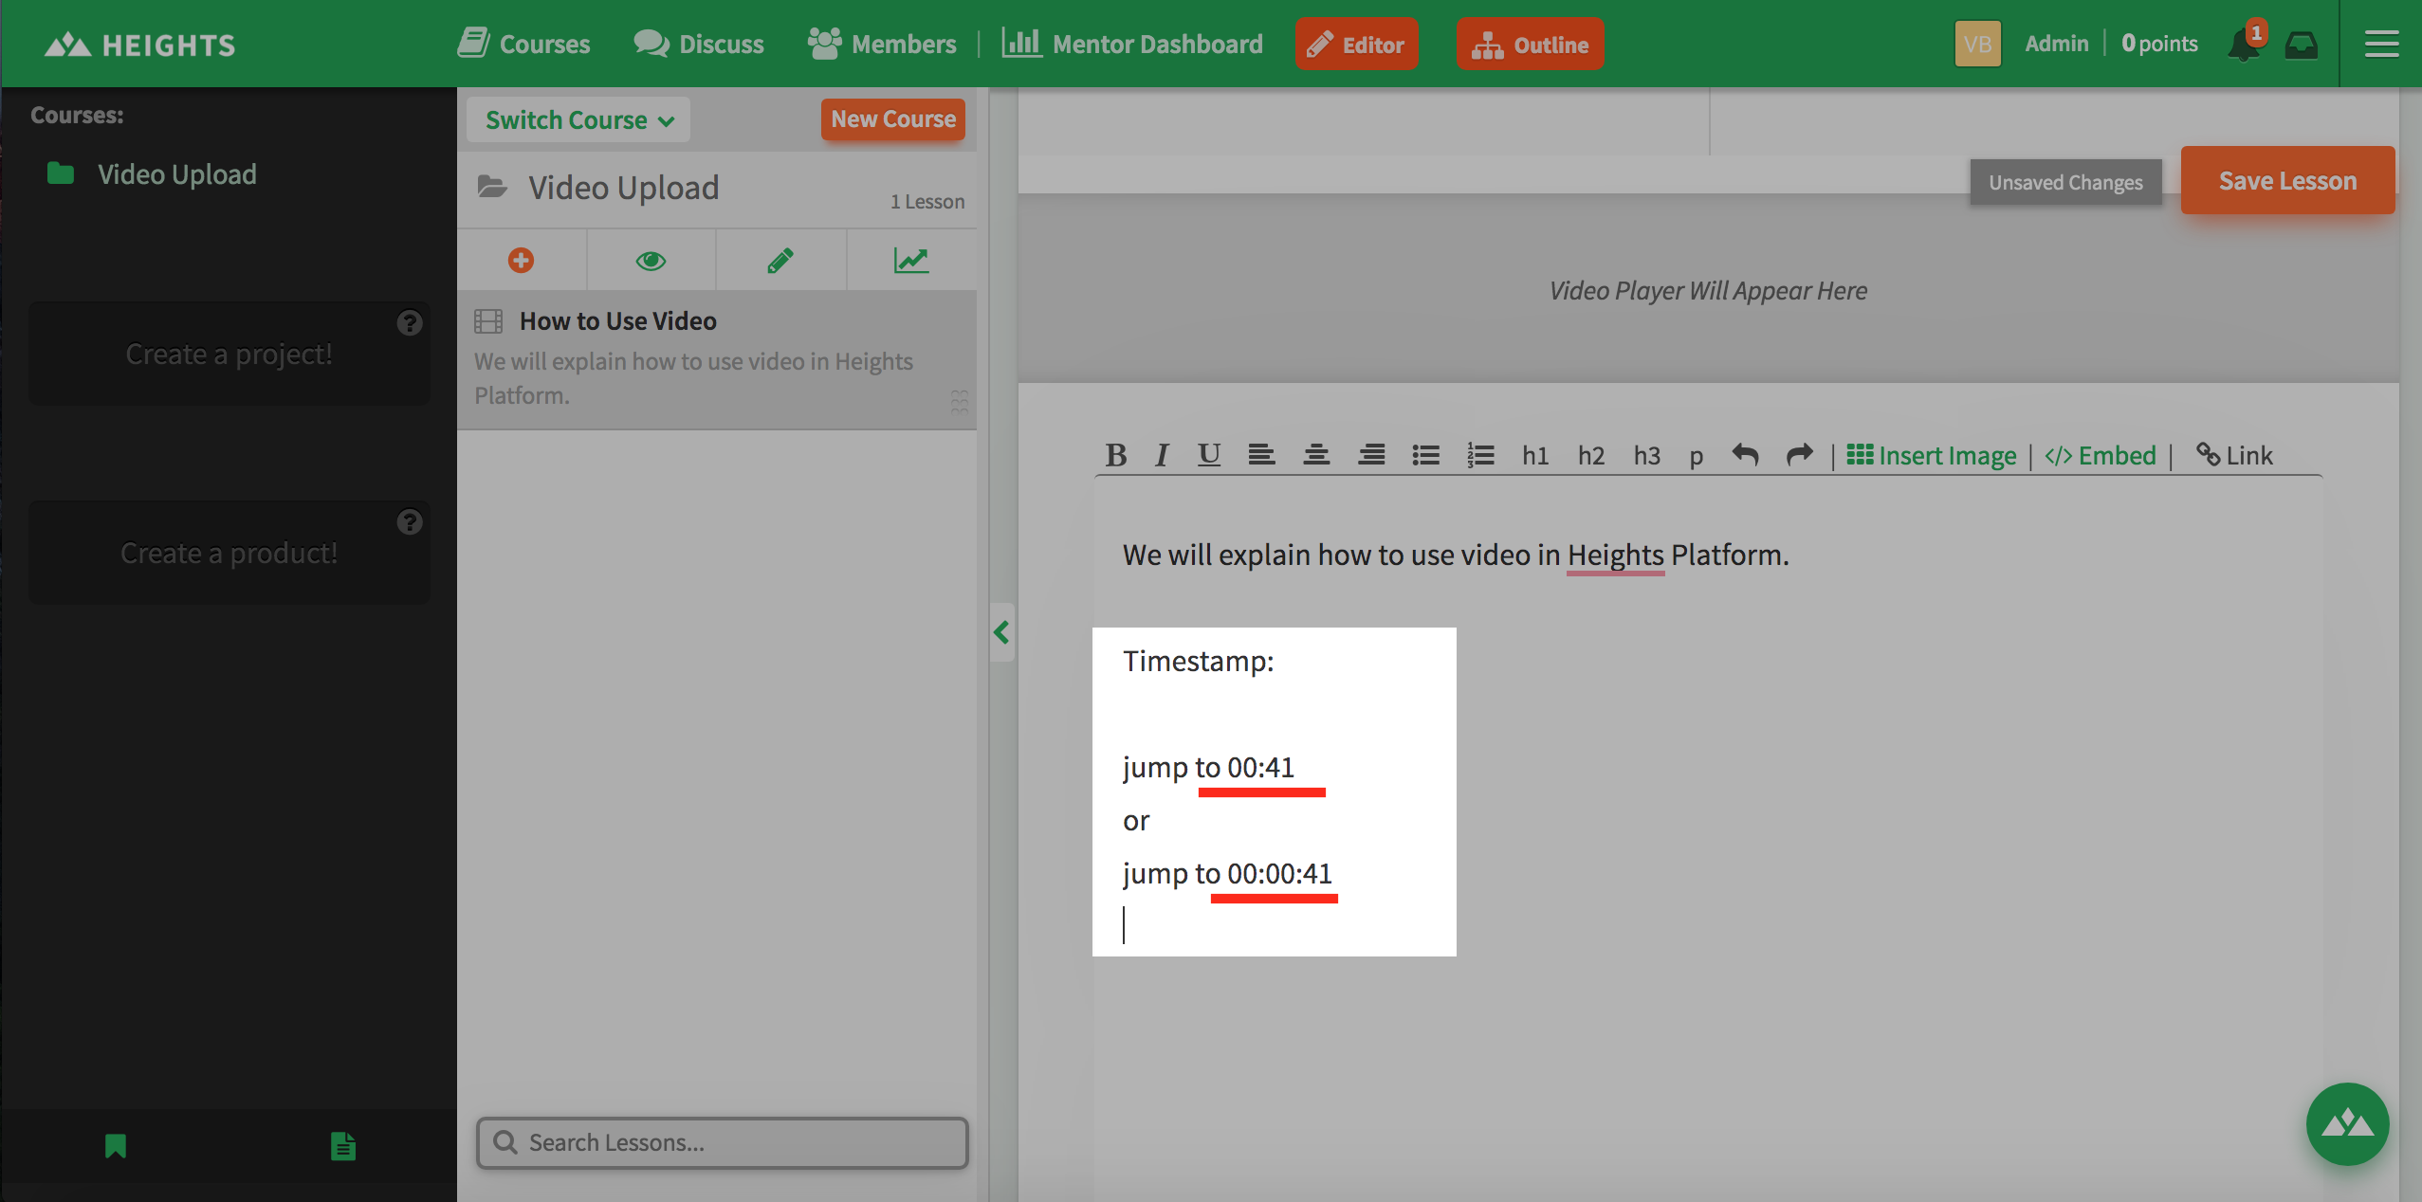The image size is (2422, 1202).
Task: Select the Video Upload course folder
Action: [x=152, y=174]
